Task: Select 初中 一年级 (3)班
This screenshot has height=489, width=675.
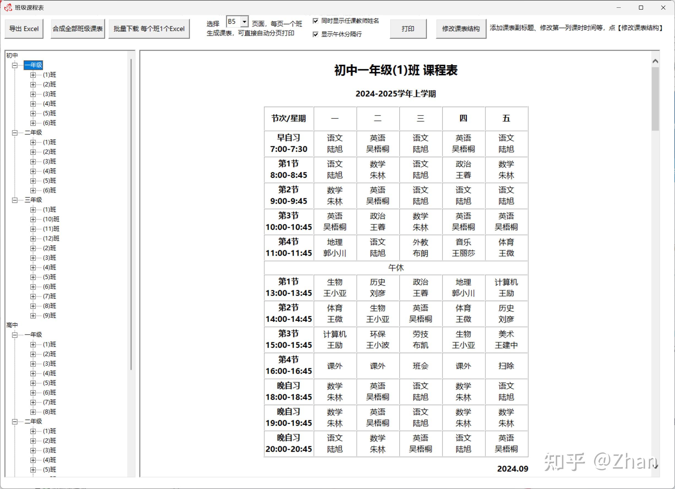Action: (49, 94)
